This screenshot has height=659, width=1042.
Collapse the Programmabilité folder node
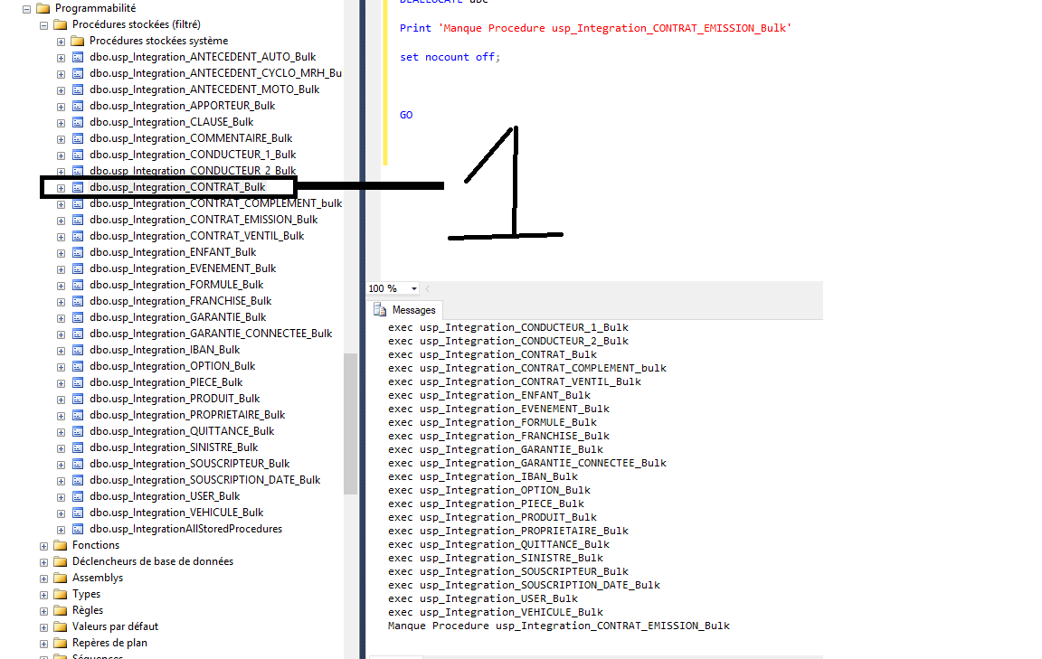(x=26, y=9)
